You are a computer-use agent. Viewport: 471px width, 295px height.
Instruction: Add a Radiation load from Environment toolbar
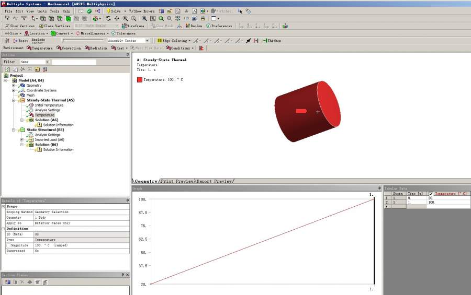(x=98, y=48)
